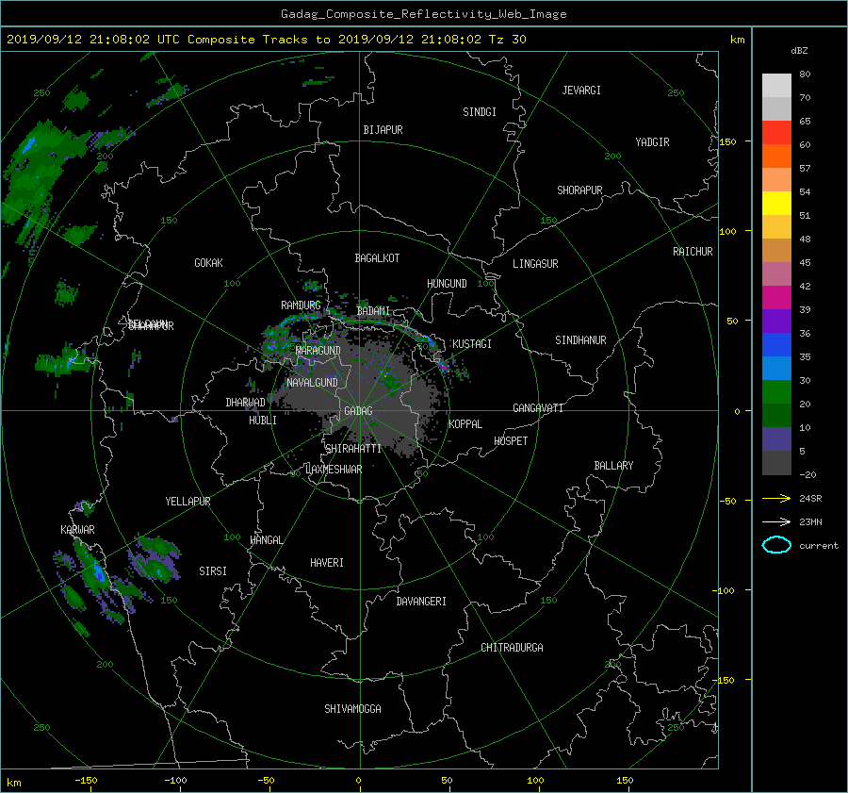The image size is (848, 793).
Task: Select the SIRSI label
Action: (213, 571)
